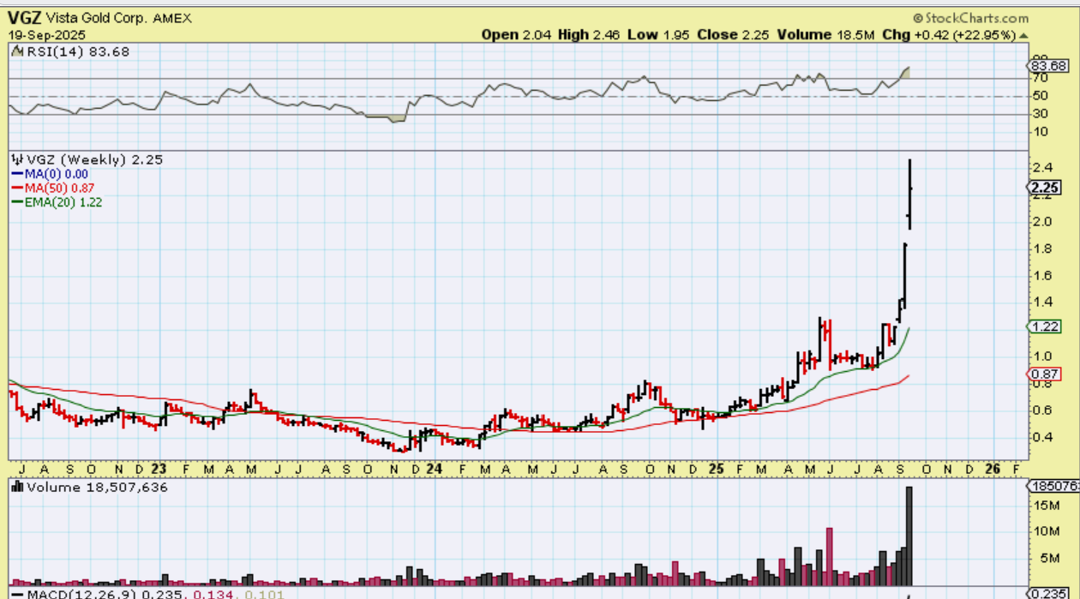Click the RSI(14) panel legend icon
Image resolution: width=1080 pixels, height=599 pixels.
[x=17, y=52]
